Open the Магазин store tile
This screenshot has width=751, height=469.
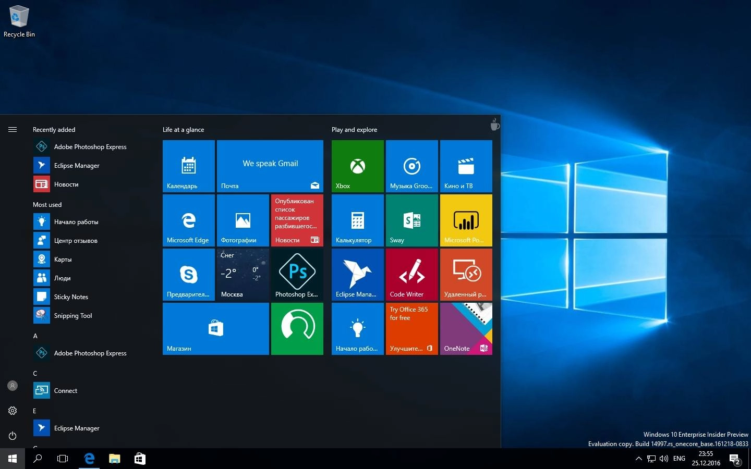tap(216, 329)
